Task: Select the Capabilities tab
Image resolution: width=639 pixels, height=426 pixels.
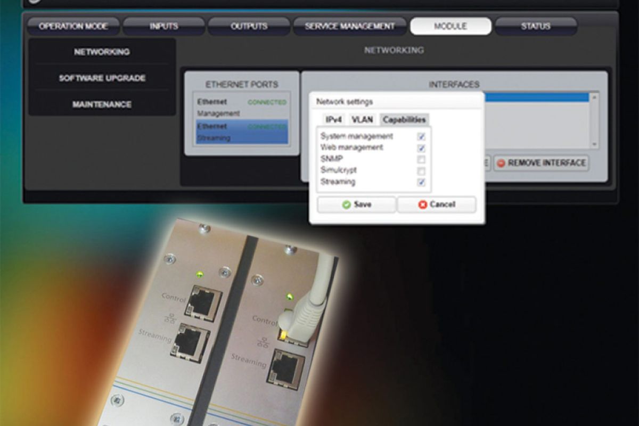Action: coord(404,120)
